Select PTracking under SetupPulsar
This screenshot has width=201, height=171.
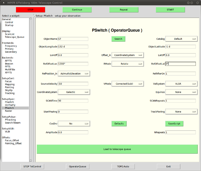pos(10,120)
